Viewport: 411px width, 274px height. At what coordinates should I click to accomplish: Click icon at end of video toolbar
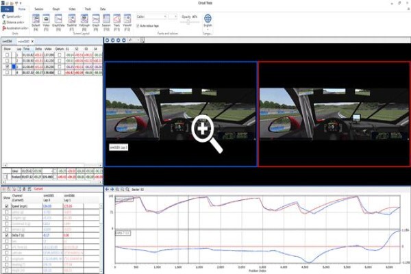click(142, 40)
